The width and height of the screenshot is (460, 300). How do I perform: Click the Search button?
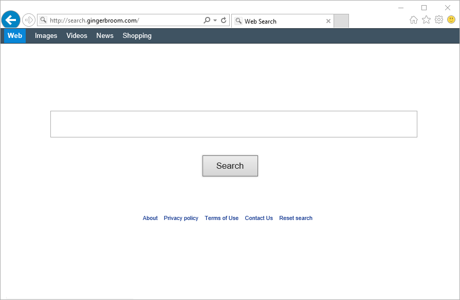[230, 166]
